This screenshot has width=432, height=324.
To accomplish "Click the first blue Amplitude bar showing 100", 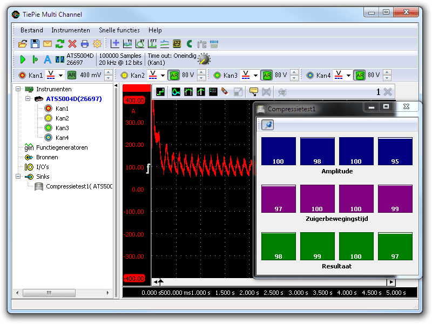I will [x=279, y=151].
